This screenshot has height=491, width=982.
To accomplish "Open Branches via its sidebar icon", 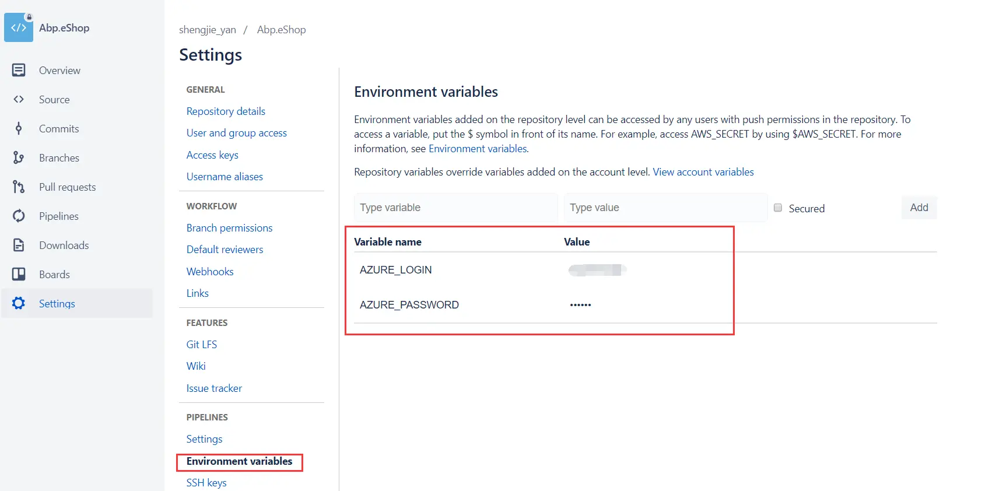I will coord(19,157).
